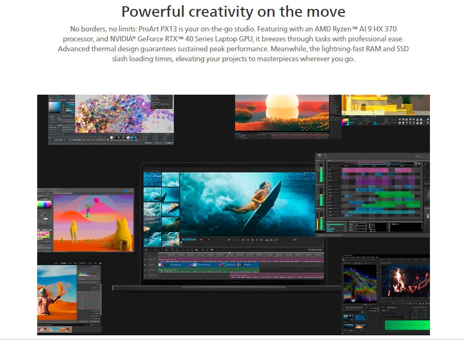Select the surfer video preview on the laptop
Viewport: 464px width, 340px height.
(x=248, y=204)
